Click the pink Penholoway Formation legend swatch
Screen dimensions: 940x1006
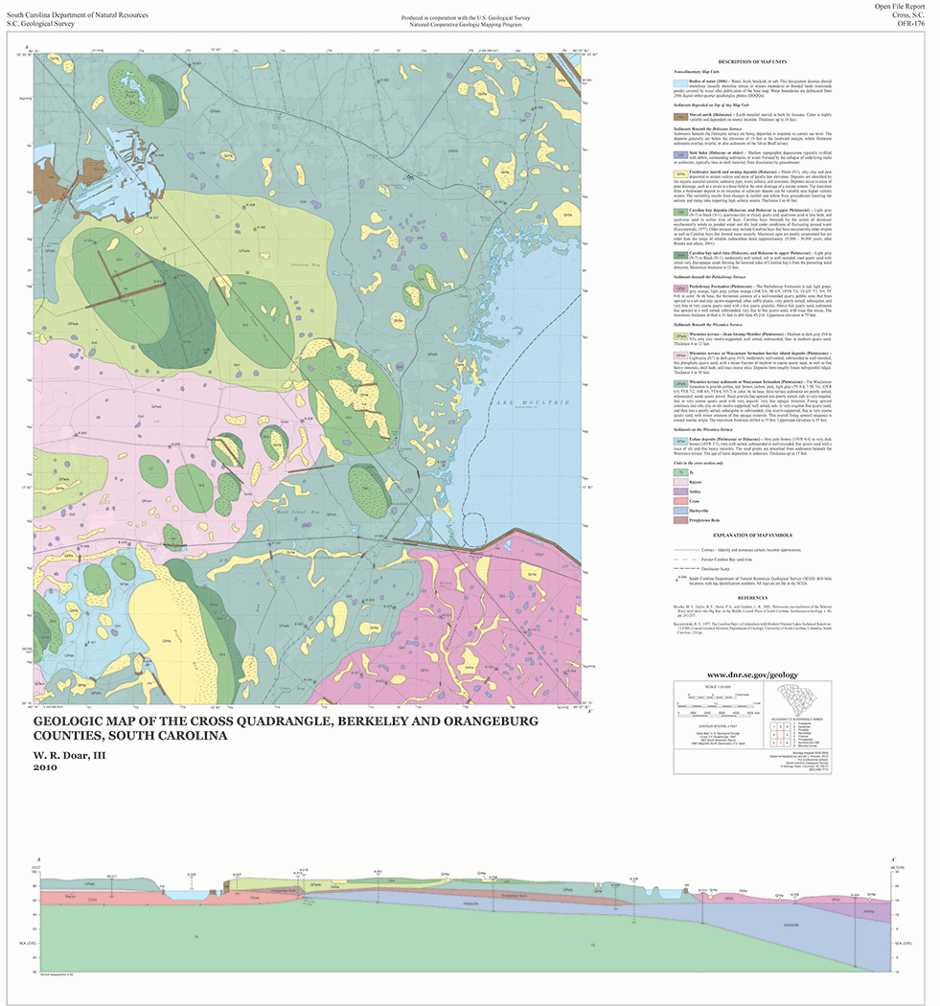point(679,286)
